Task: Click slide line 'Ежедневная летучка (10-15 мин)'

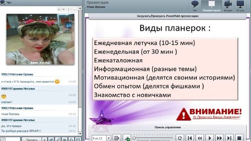Action: coord(145,43)
